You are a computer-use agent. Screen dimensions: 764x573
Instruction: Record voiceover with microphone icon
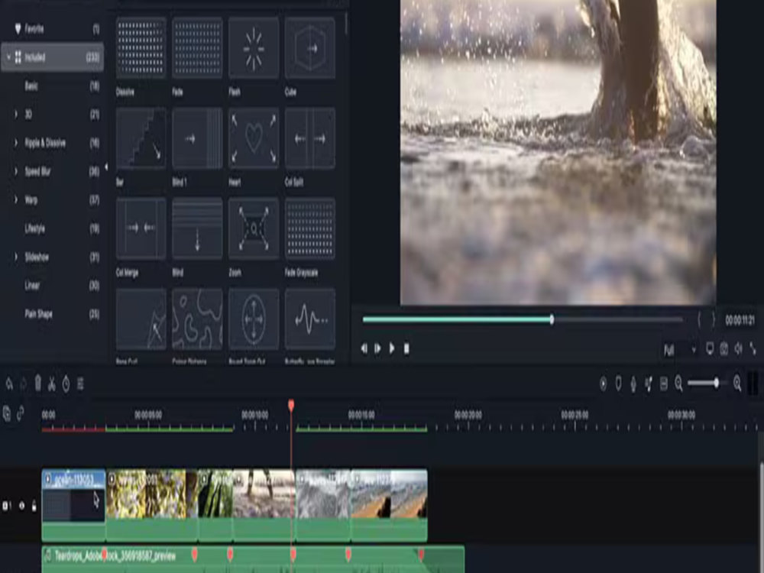click(633, 384)
